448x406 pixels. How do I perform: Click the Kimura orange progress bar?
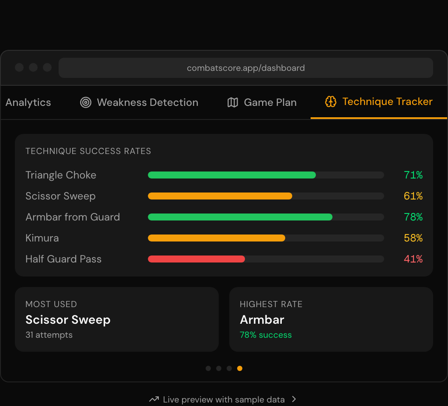point(216,238)
